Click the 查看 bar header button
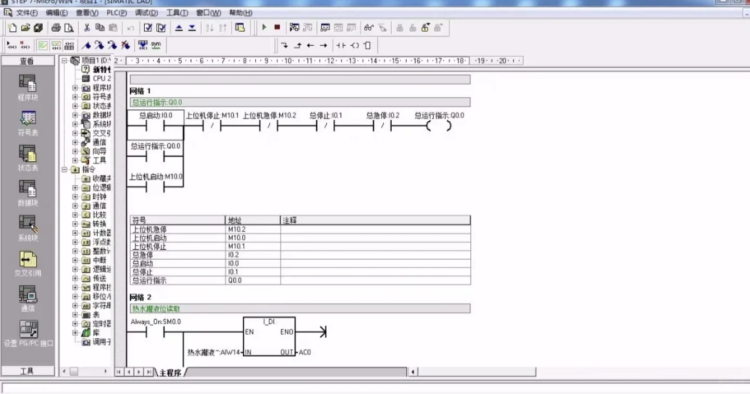 click(x=27, y=61)
